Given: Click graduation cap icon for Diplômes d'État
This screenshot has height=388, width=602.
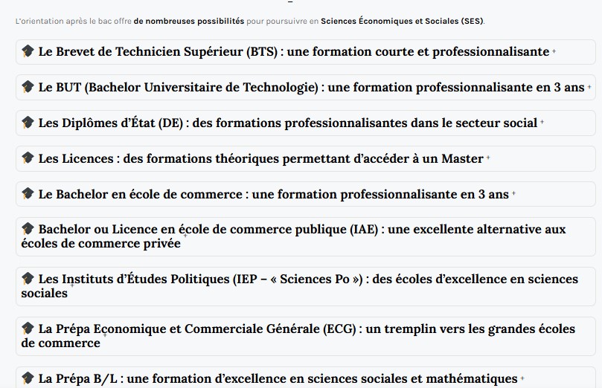Looking at the screenshot, I should pos(28,123).
